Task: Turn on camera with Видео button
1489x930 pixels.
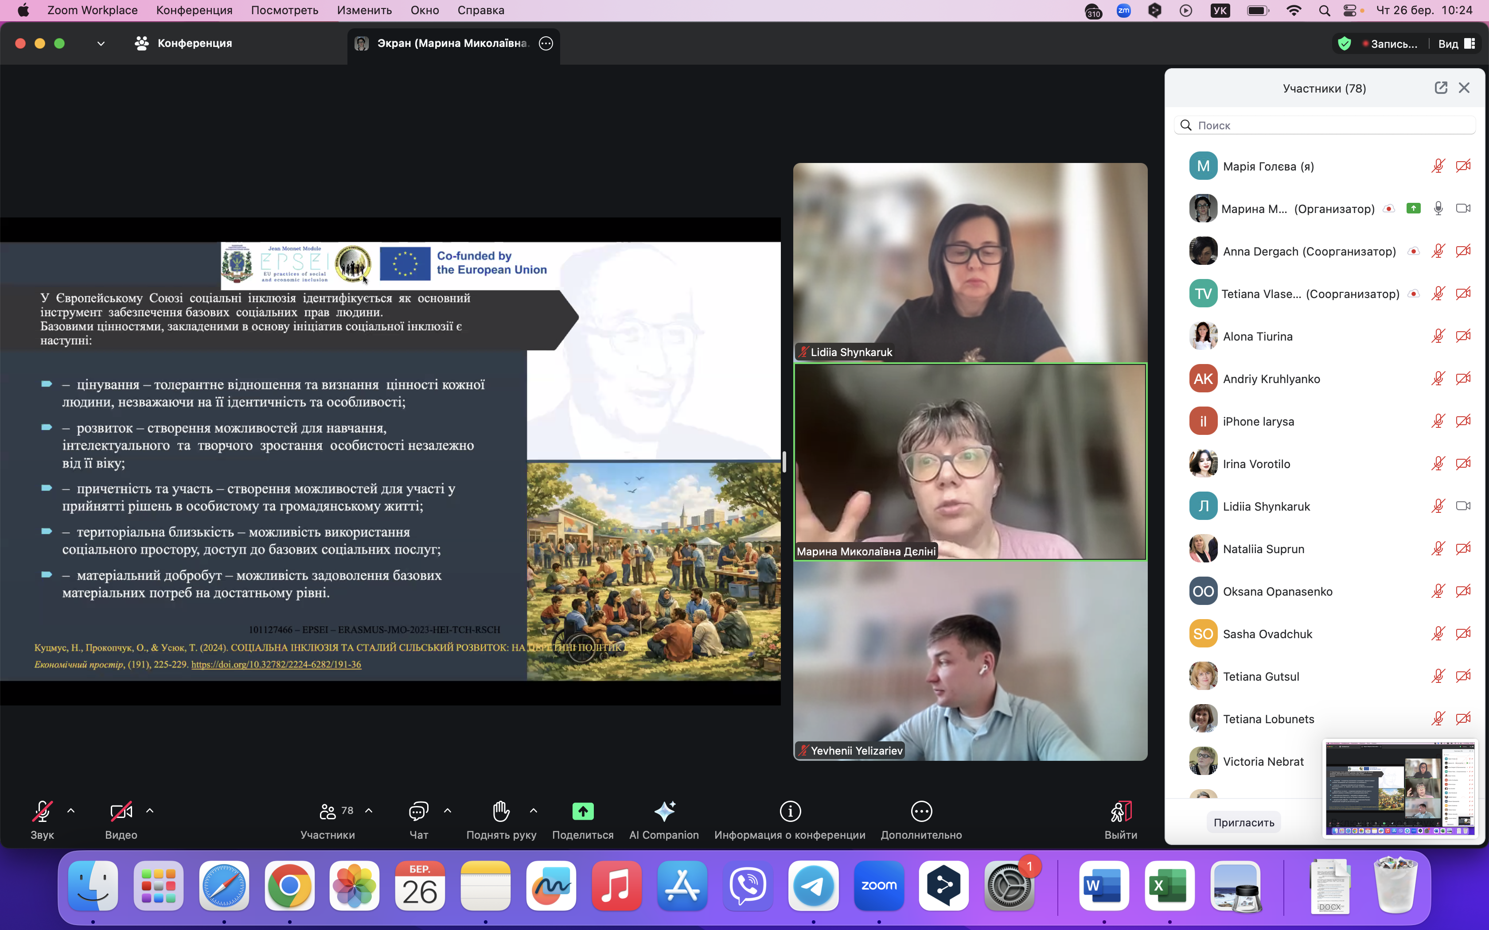Action: 121,811
